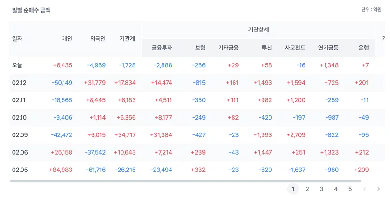Go to page 2 of the table

click(307, 189)
